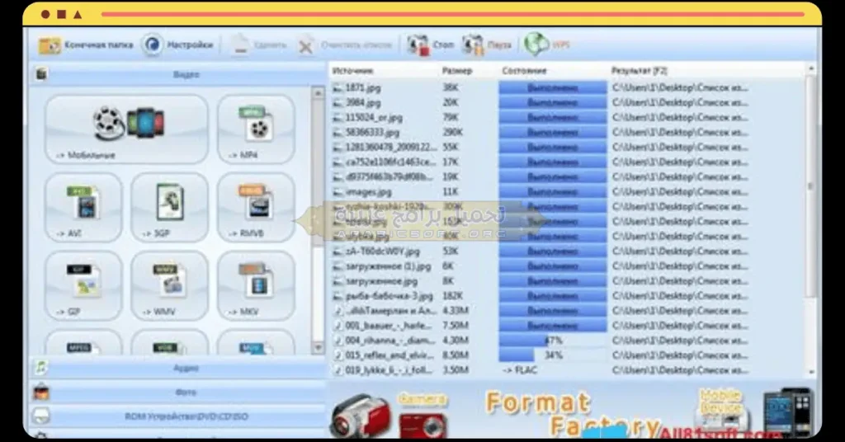Click the 34% progress bar for 015_reflex
The width and height of the screenshot is (845, 442).
coord(553,355)
